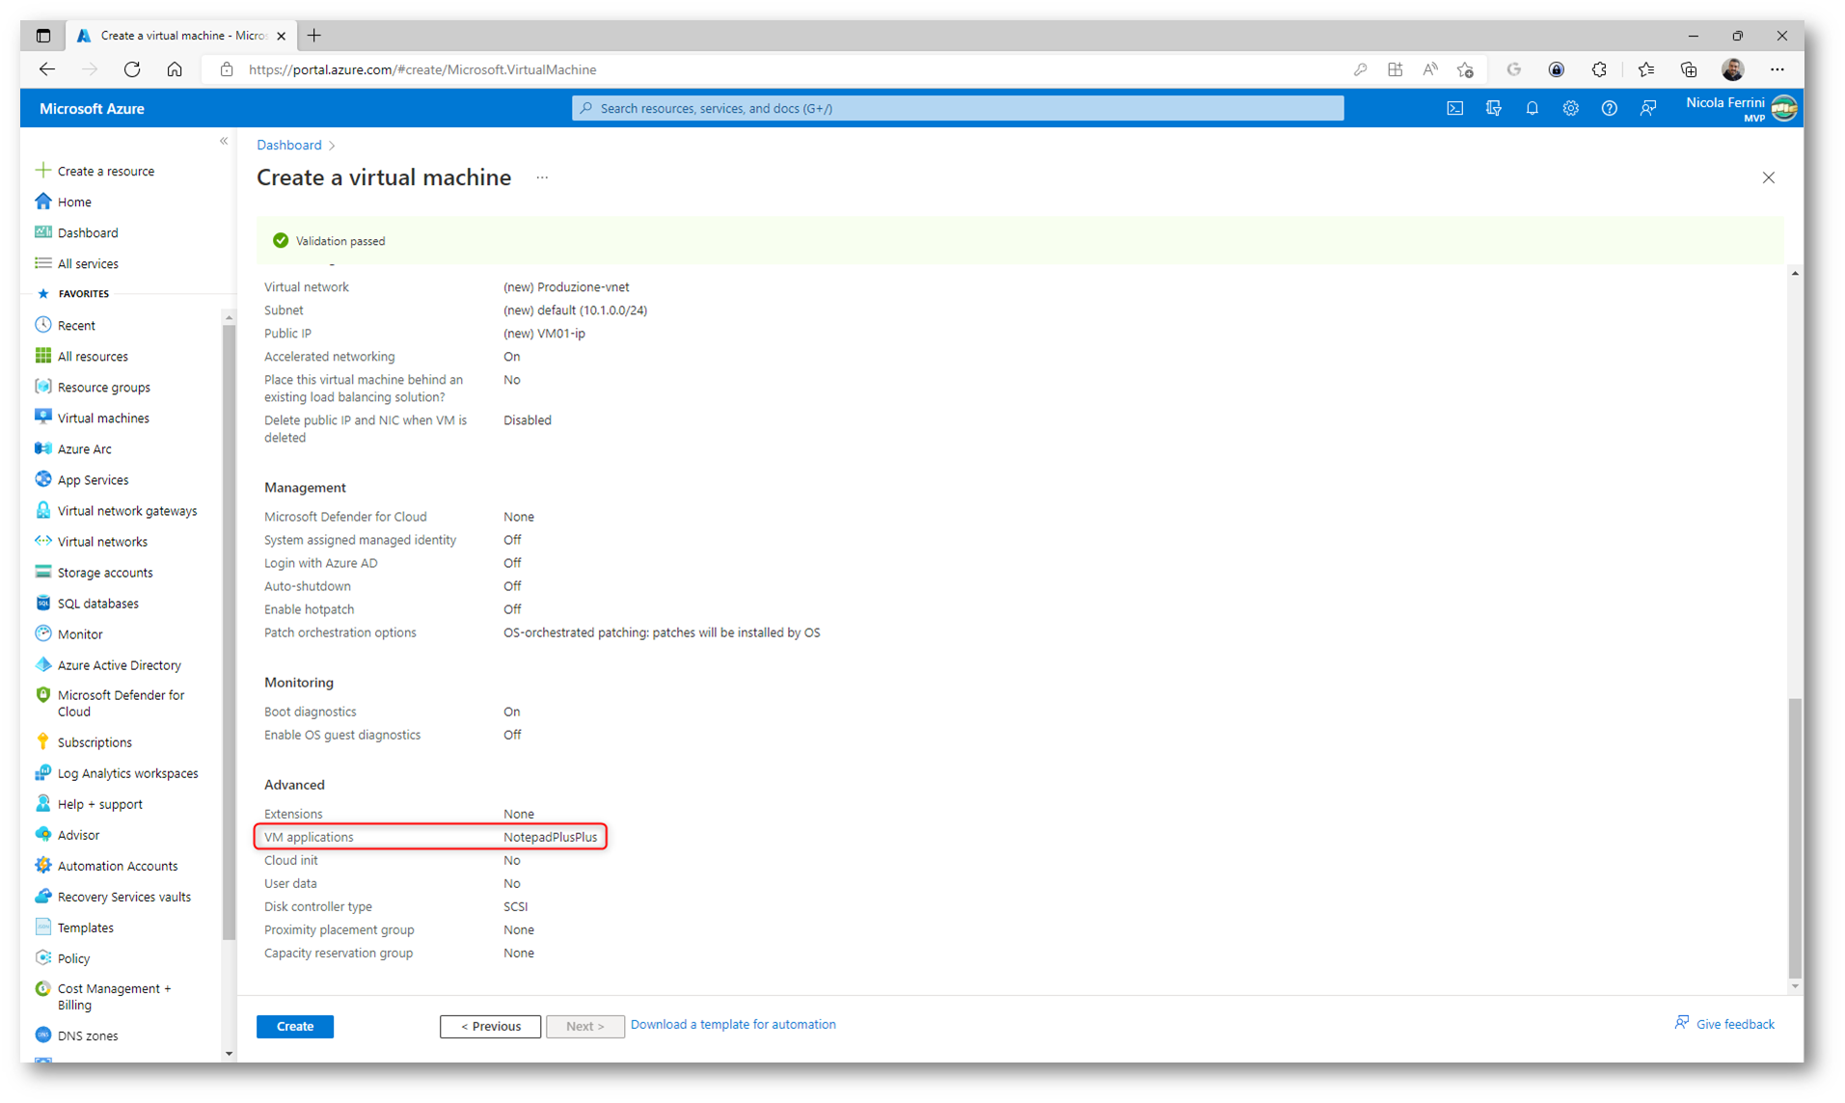Click the Azure search resources field
Image resolution: width=1845 pixels, height=1103 pixels.
pyautogui.click(x=957, y=109)
